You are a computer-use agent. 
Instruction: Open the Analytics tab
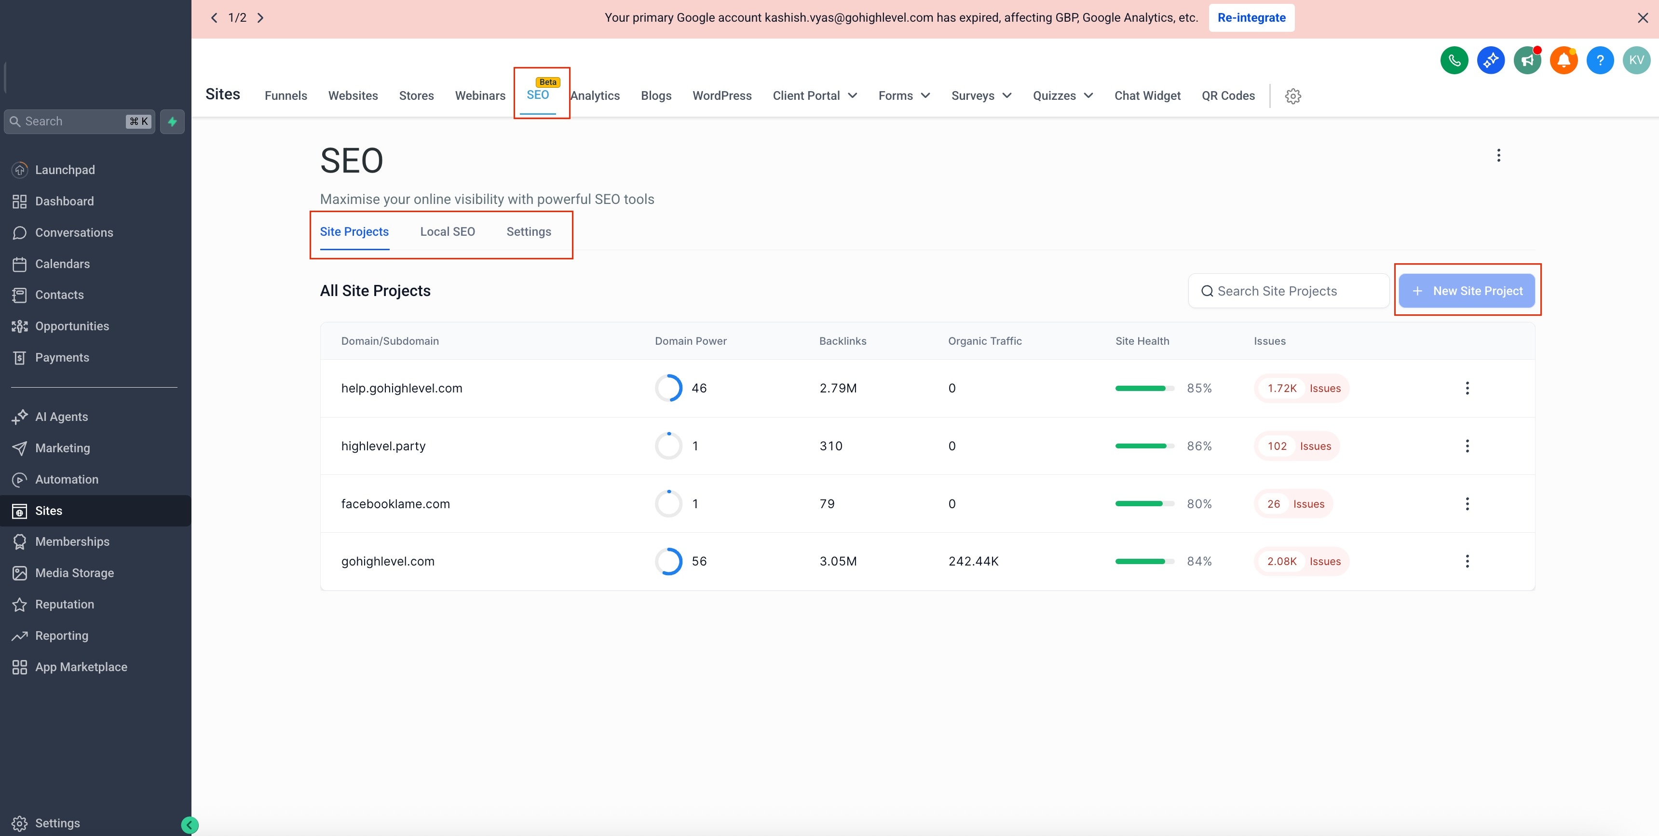point(595,95)
